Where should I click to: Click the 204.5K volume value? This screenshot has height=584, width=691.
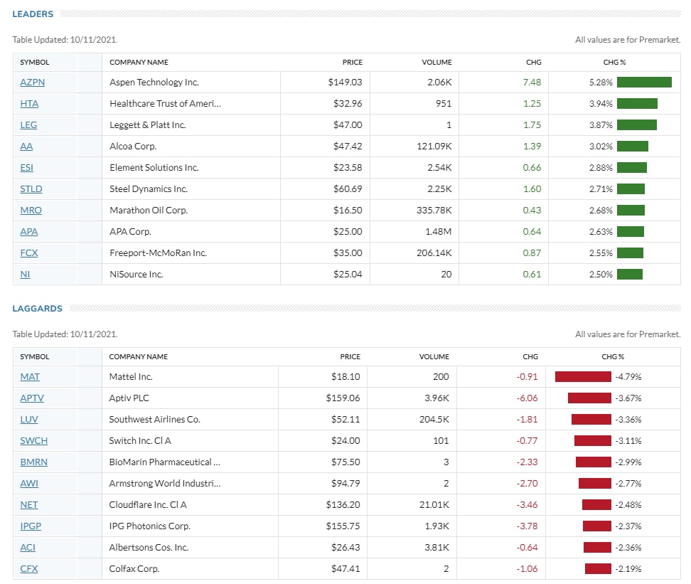tap(434, 419)
